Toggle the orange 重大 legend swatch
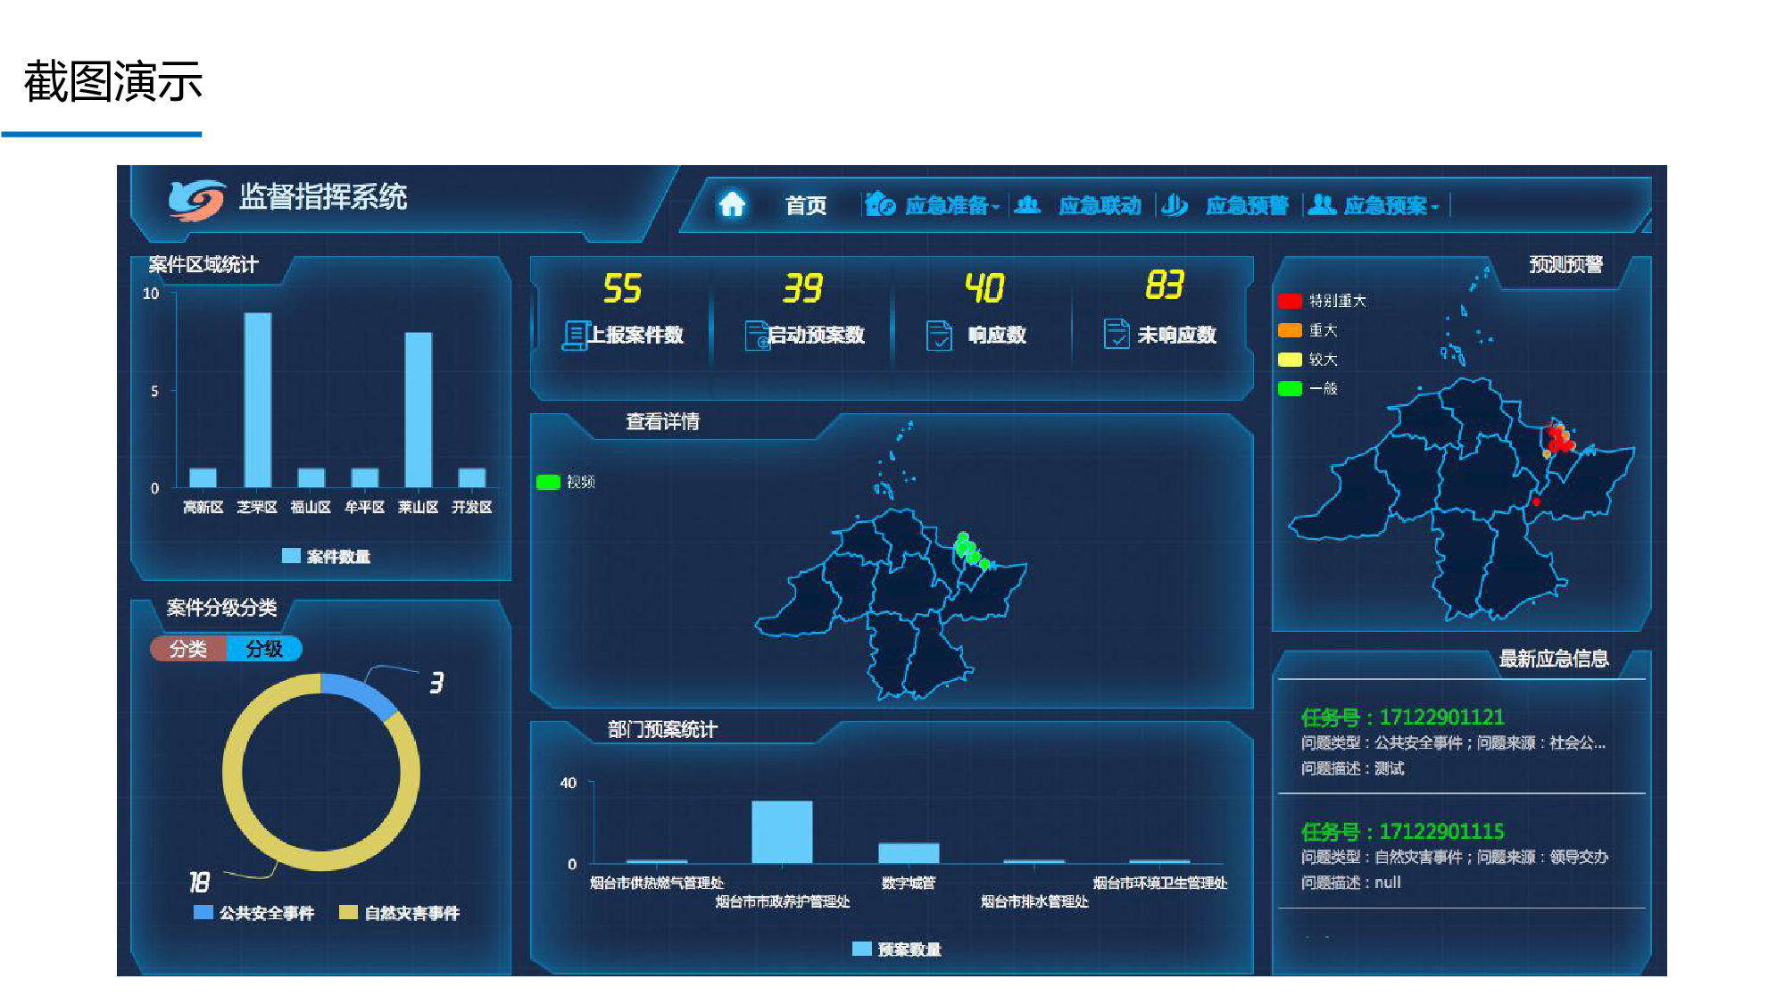This screenshot has width=1785, height=1004. (1290, 330)
